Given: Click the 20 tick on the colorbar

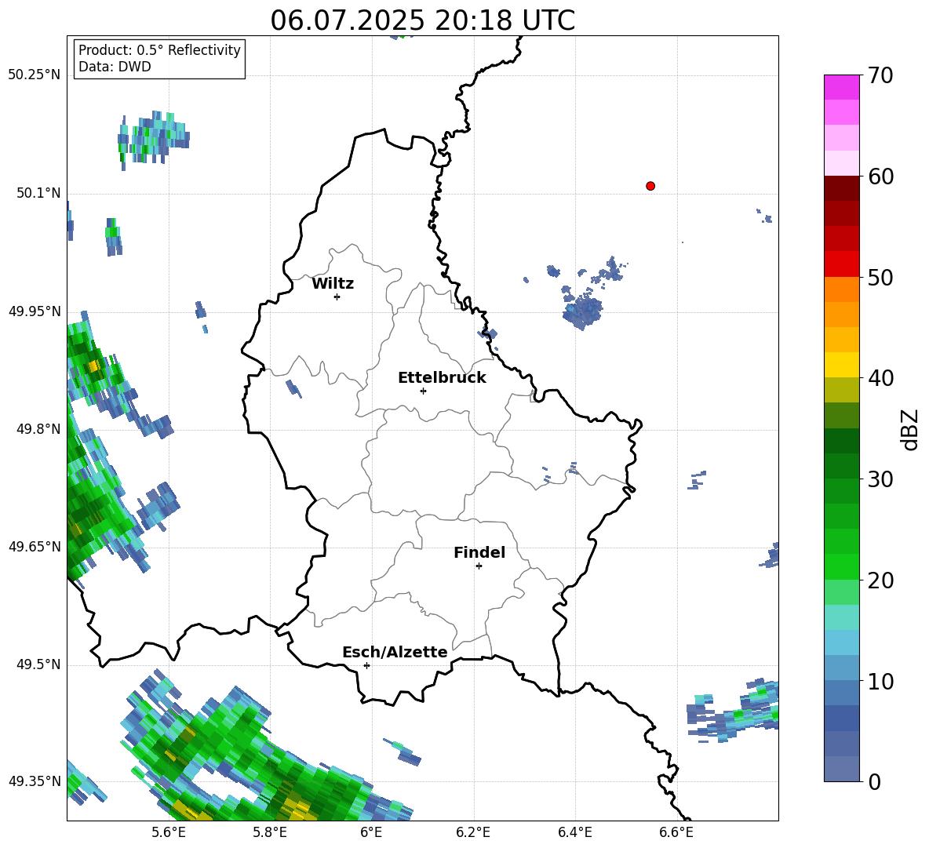Looking at the screenshot, I should point(880,580).
